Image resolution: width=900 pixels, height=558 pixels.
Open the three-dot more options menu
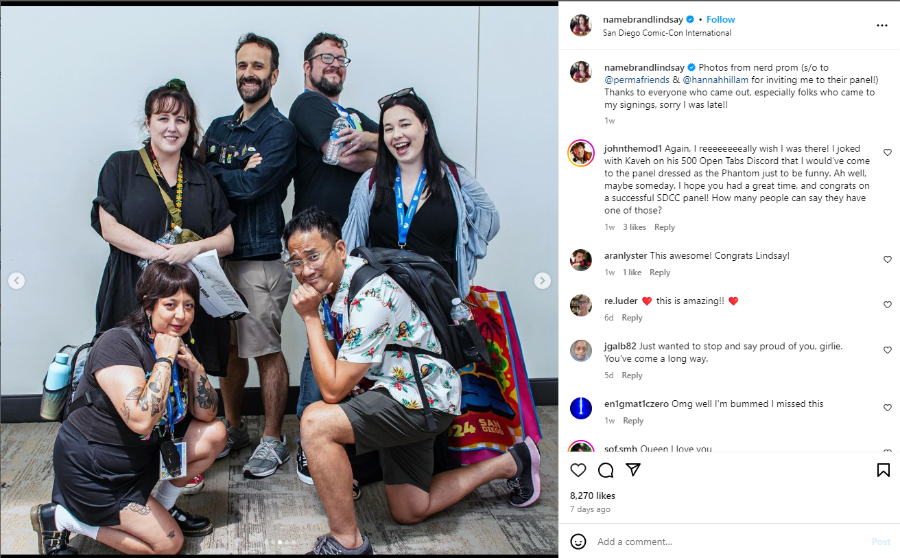pyautogui.click(x=882, y=25)
